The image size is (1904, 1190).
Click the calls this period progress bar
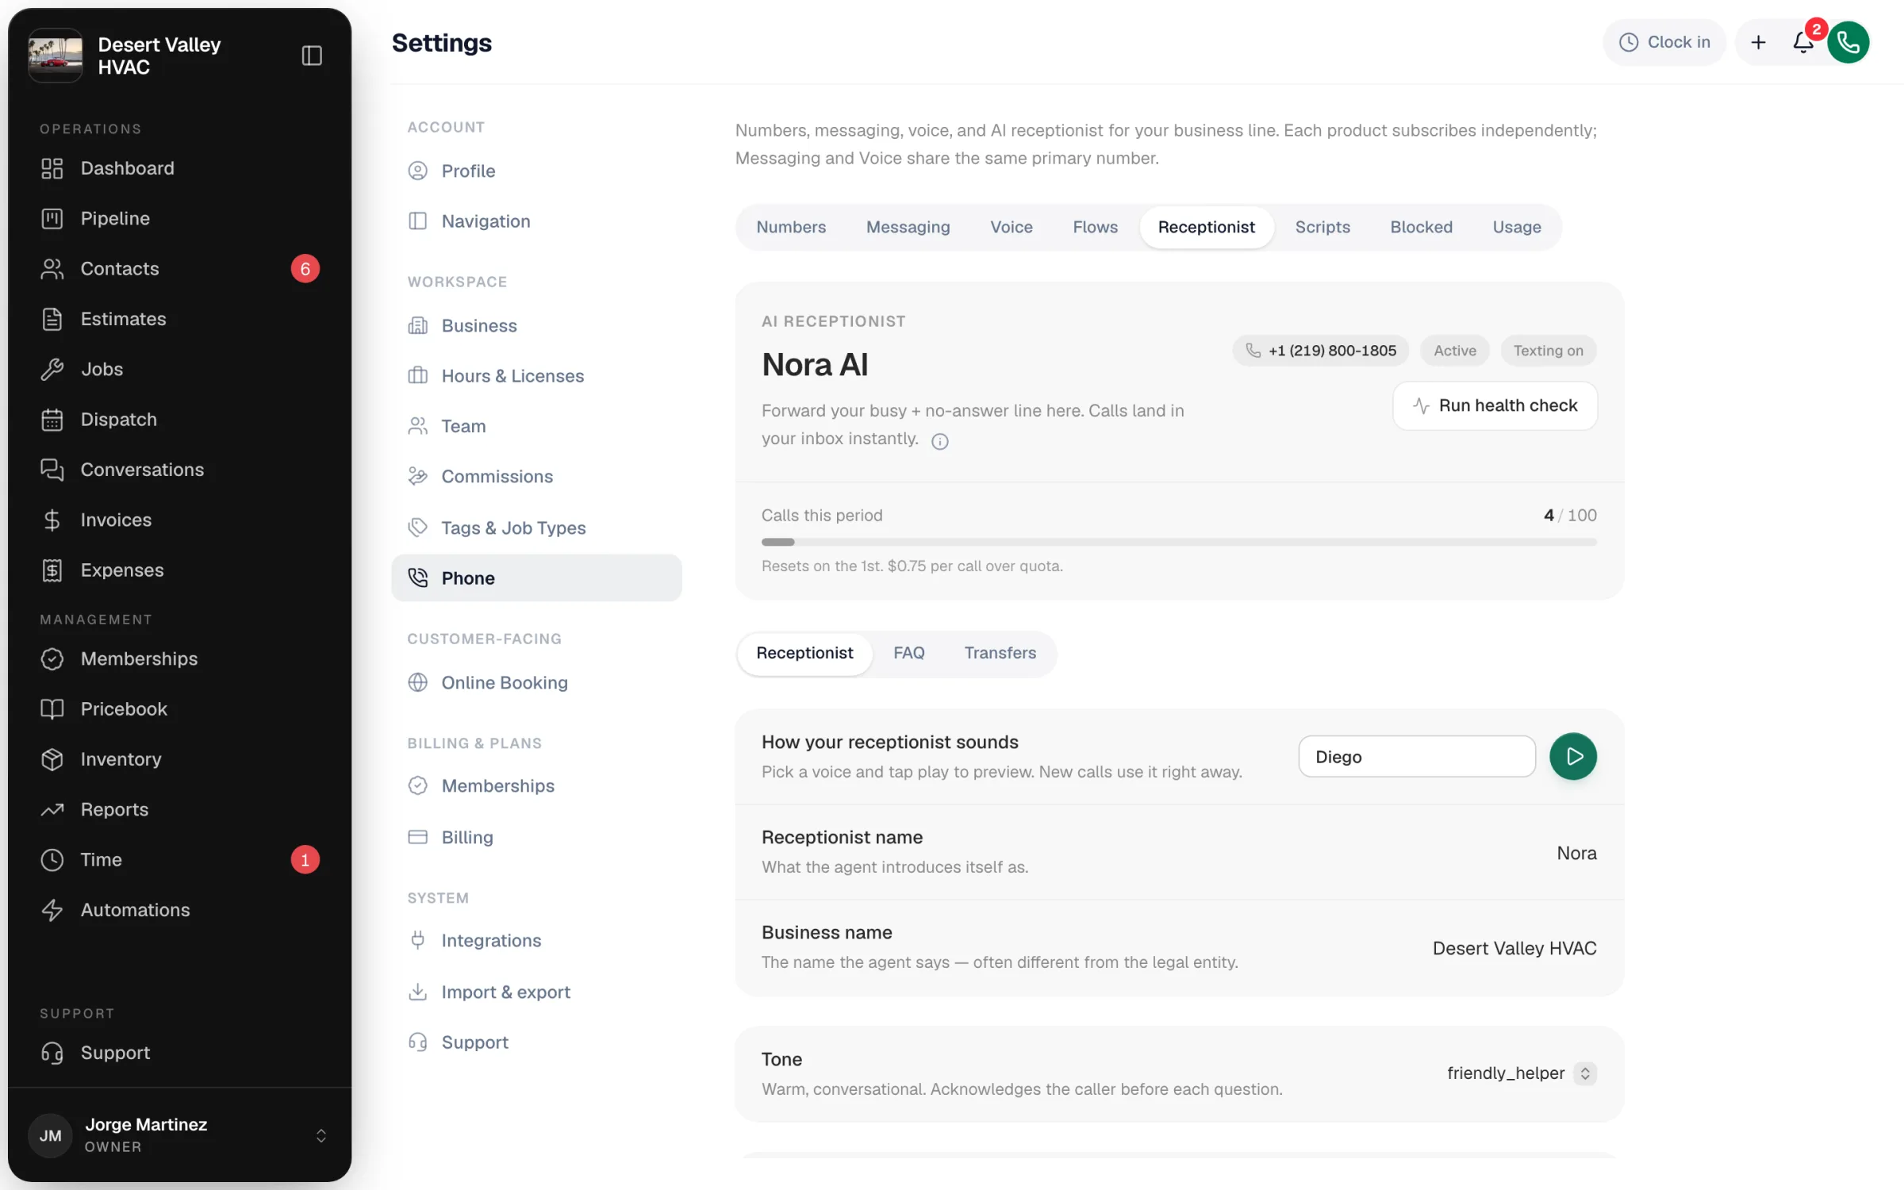coord(1178,543)
